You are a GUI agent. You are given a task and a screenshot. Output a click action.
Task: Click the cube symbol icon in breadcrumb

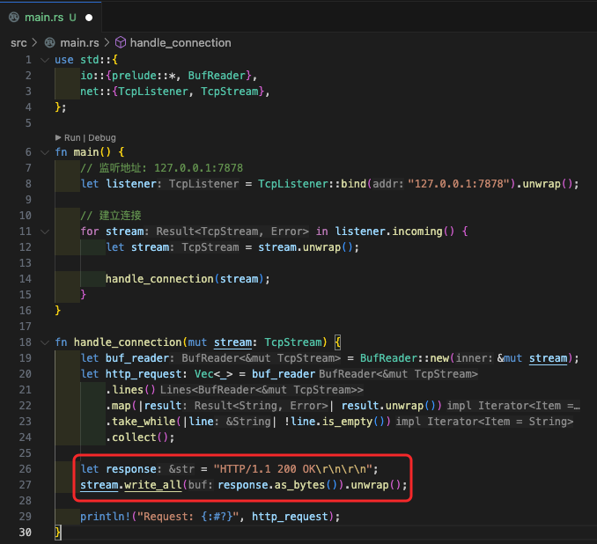(121, 42)
